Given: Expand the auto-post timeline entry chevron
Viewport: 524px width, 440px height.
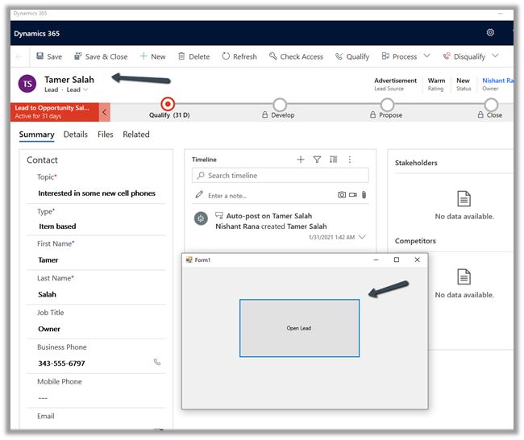Looking at the screenshot, I should pos(362,237).
